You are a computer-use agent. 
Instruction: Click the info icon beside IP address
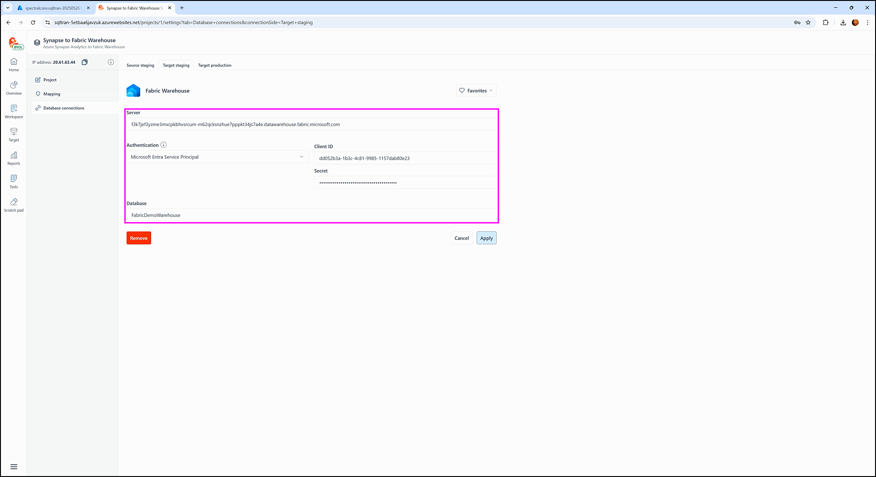click(x=111, y=62)
